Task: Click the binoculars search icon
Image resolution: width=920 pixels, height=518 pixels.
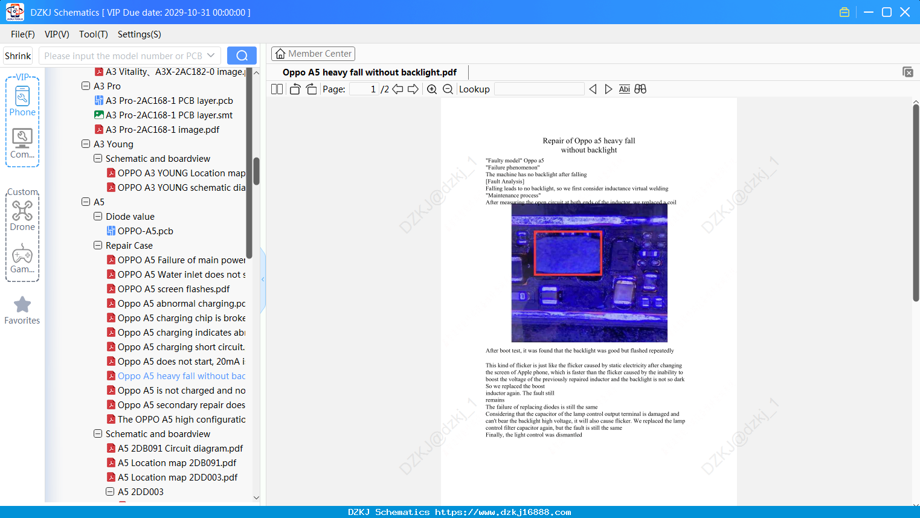Action: pyautogui.click(x=640, y=89)
